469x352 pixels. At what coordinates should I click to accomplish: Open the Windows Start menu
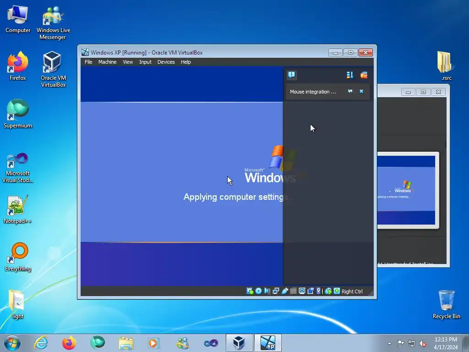(x=12, y=343)
